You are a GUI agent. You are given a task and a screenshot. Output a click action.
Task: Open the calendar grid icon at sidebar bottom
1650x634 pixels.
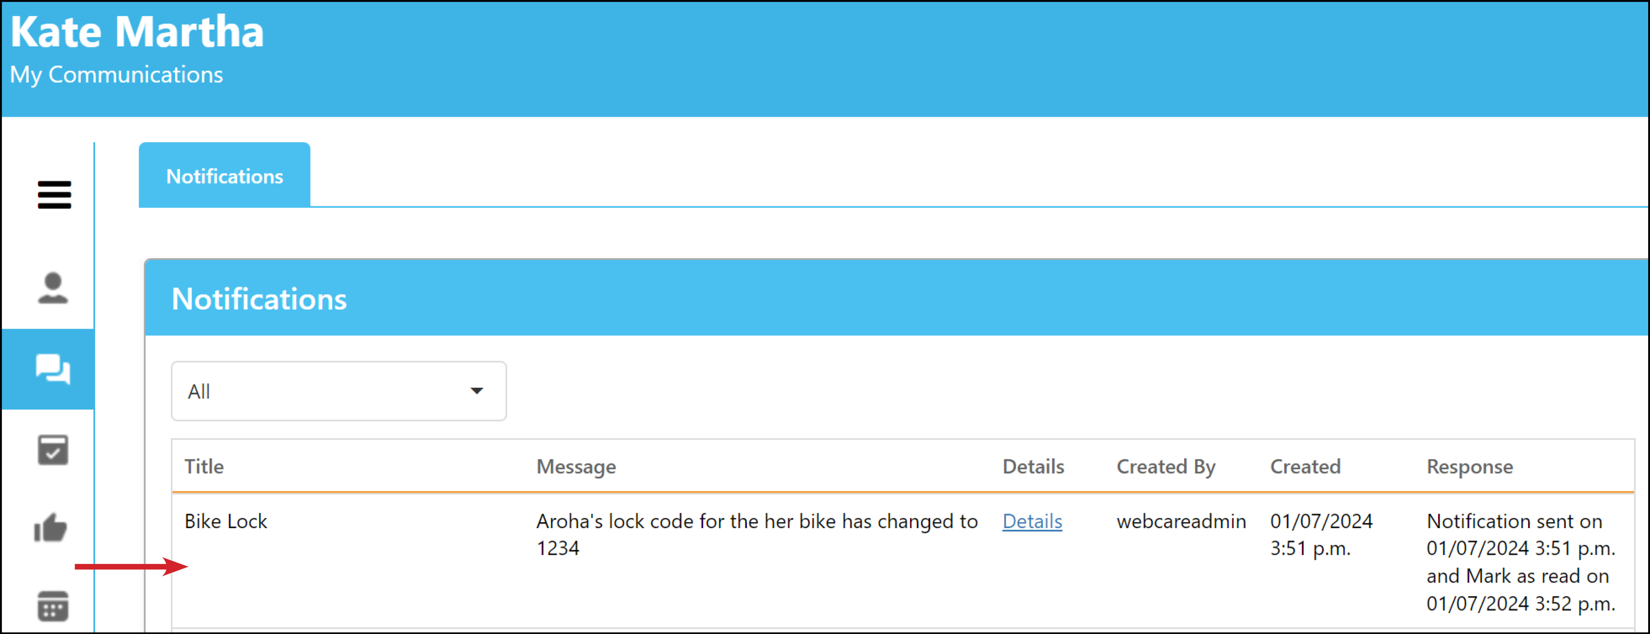coord(53,606)
